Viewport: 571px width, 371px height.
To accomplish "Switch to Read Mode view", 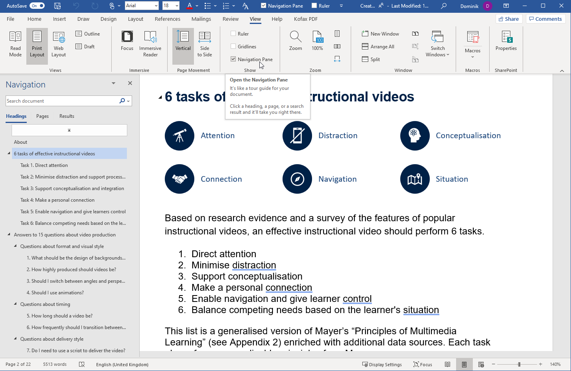I will pyautogui.click(x=15, y=44).
